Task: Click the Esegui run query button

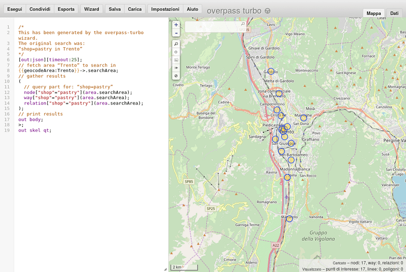Action: [15, 9]
